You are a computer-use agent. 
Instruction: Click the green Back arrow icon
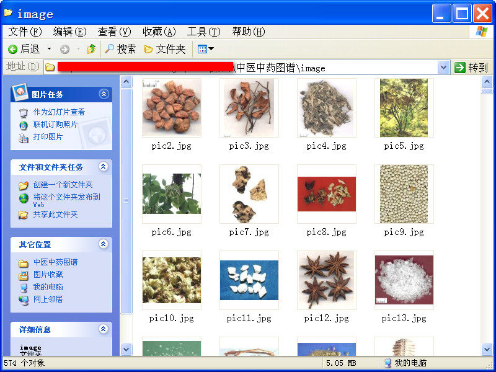pyautogui.click(x=12, y=49)
